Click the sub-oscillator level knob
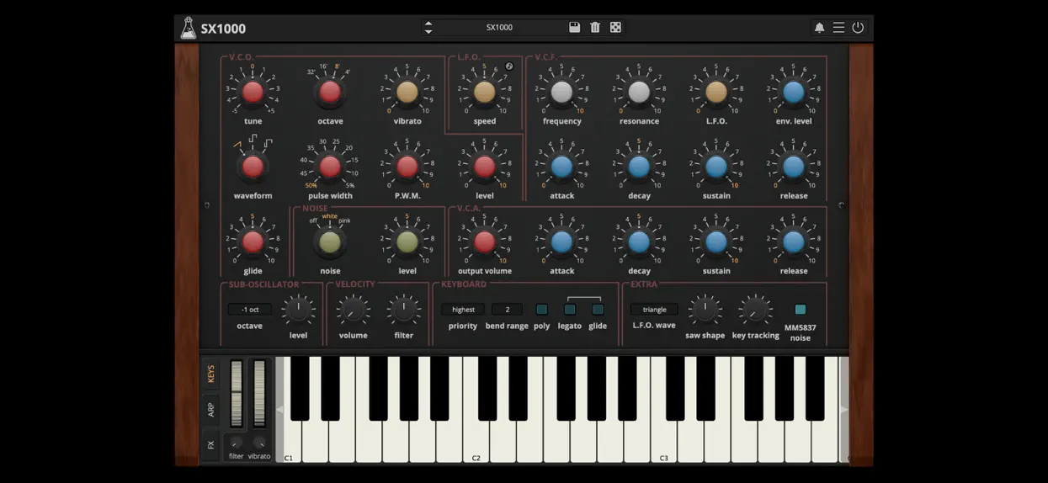 click(x=298, y=310)
